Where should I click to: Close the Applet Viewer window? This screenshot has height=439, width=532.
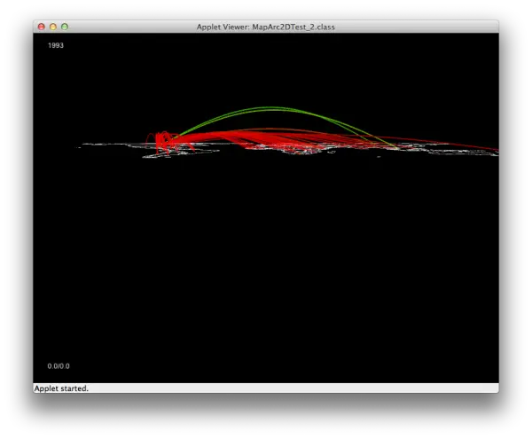(42, 27)
